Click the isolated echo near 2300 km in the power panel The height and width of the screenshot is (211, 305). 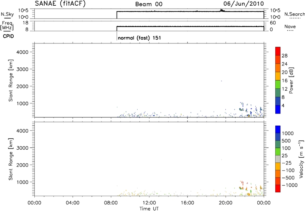pyautogui.click(x=222, y=81)
